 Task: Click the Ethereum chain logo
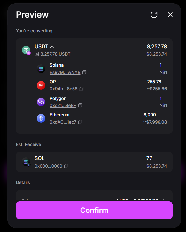pyautogui.click(x=41, y=118)
